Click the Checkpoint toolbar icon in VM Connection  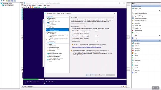coord(39,7)
